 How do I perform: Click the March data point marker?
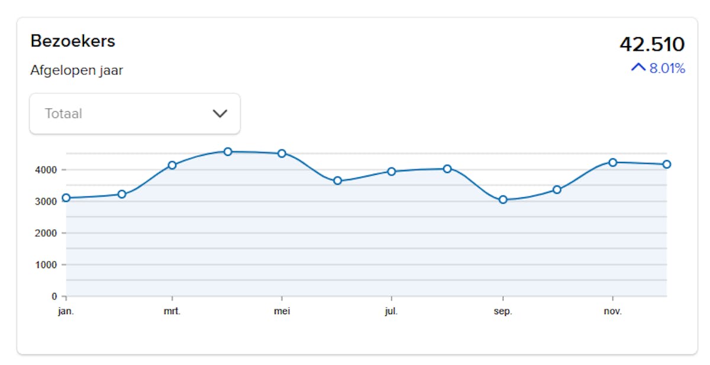pos(172,165)
